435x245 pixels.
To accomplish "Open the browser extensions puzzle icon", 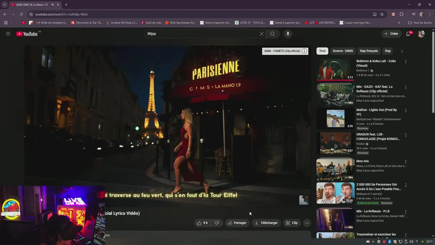I will pos(401,14).
